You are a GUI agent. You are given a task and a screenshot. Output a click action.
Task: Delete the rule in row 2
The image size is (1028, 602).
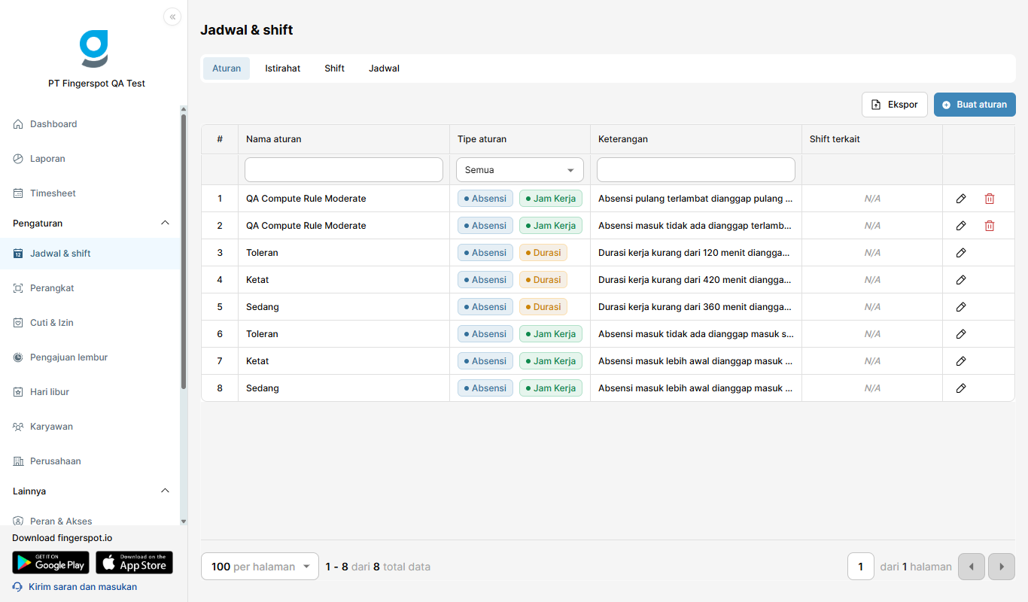pyautogui.click(x=990, y=226)
